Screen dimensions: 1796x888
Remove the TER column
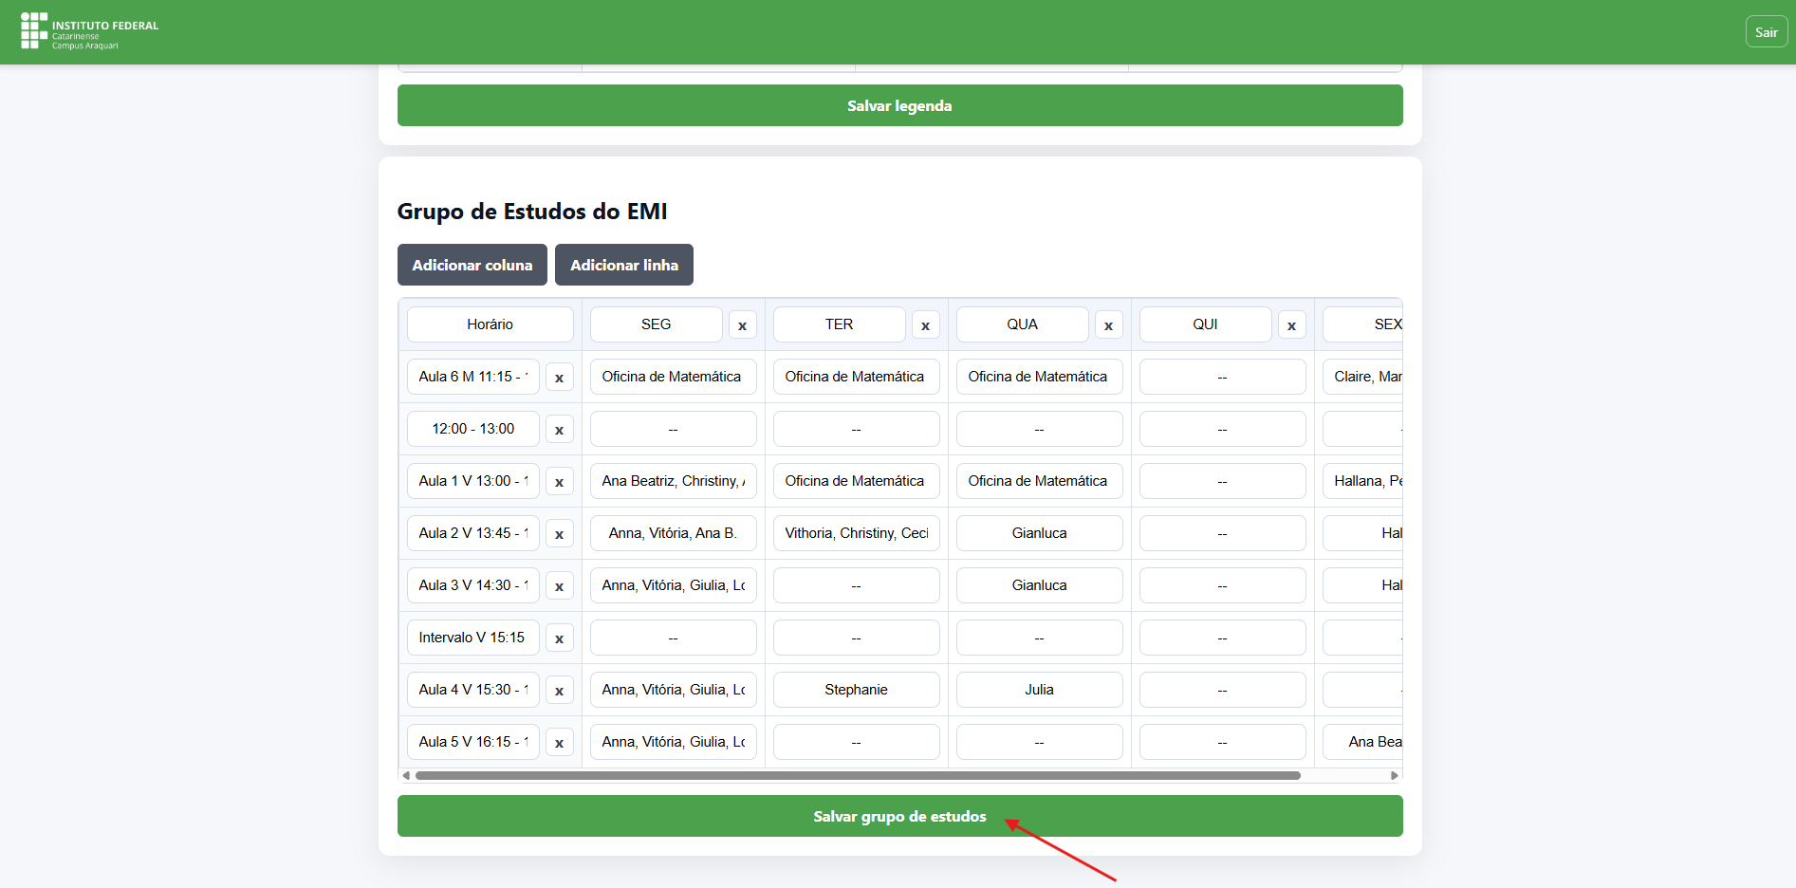coord(926,325)
